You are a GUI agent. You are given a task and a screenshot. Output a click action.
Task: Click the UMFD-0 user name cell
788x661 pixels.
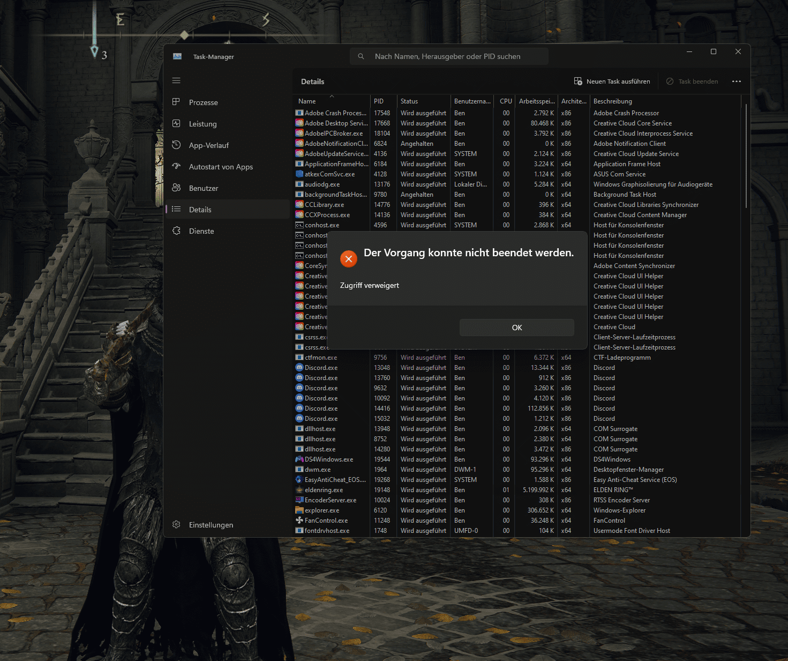tap(466, 531)
